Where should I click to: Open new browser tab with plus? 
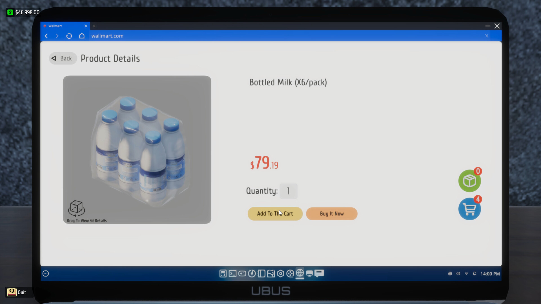94,26
